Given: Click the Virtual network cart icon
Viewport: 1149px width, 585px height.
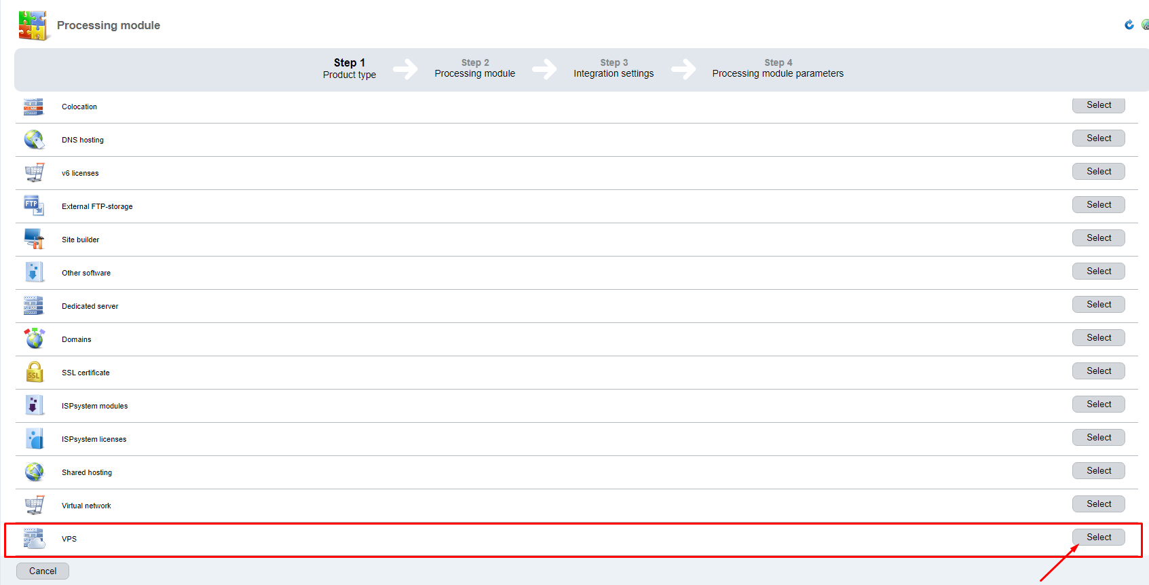Looking at the screenshot, I should pos(34,505).
